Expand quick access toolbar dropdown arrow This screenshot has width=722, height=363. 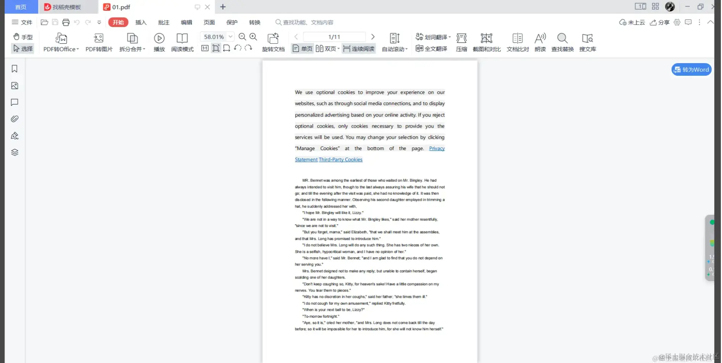99,22
